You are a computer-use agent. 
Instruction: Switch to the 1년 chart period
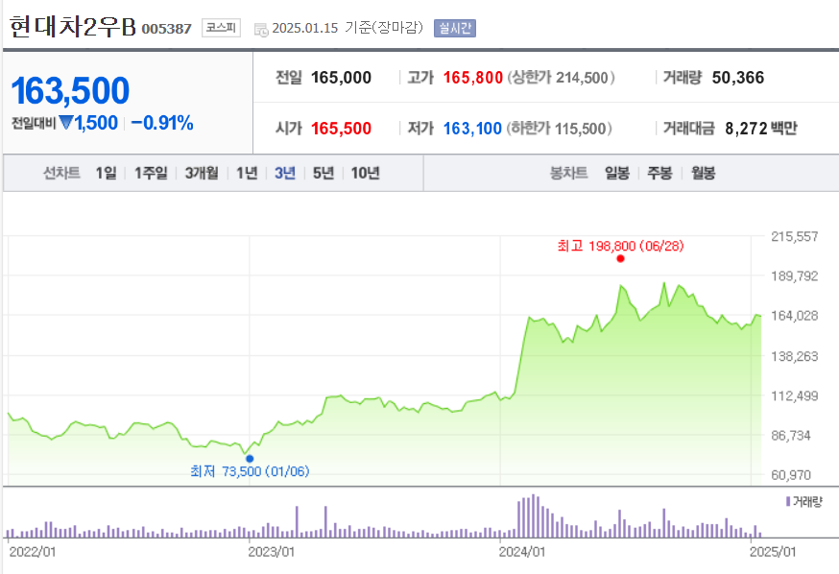[247, 172]
